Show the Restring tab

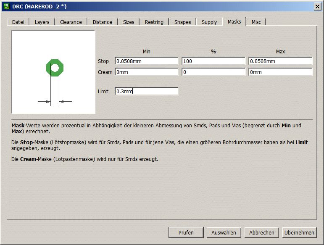click(154, 22)
